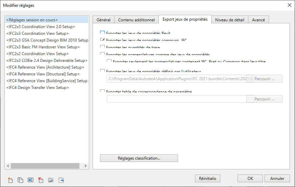Duplicate the selected setup icon
295x187 pixels.
pyautogui.click(x=20, y=180)
